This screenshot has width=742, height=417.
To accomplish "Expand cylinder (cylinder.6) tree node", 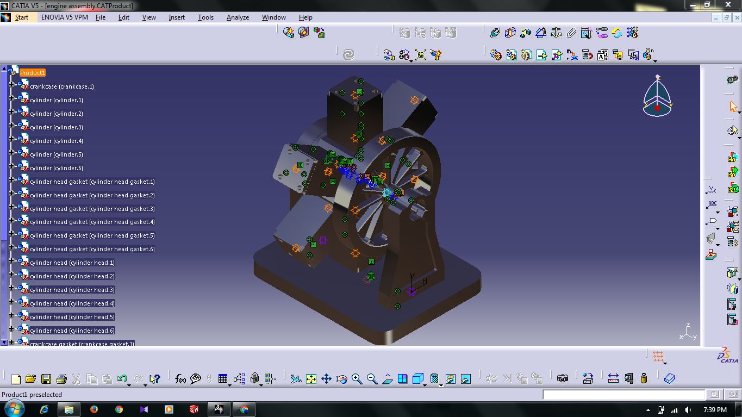I will tap(11, 166).
